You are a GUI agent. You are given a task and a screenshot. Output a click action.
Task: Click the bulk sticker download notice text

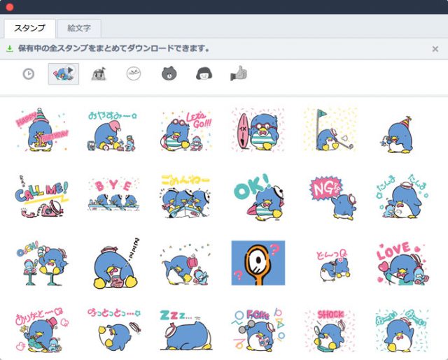point(113,48)
